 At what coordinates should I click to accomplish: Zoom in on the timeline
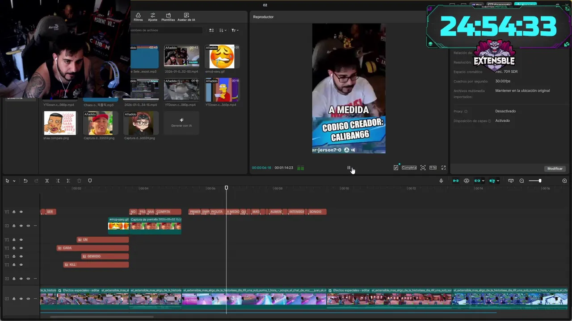564,181
